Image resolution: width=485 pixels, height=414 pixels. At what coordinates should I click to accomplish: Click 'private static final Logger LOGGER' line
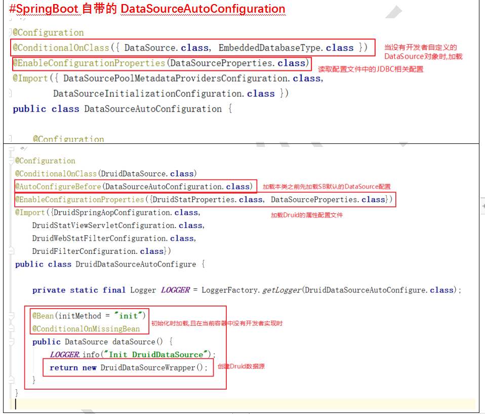pos(247,290)
